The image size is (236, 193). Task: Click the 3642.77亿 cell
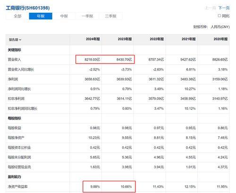(x=92, y=99)
